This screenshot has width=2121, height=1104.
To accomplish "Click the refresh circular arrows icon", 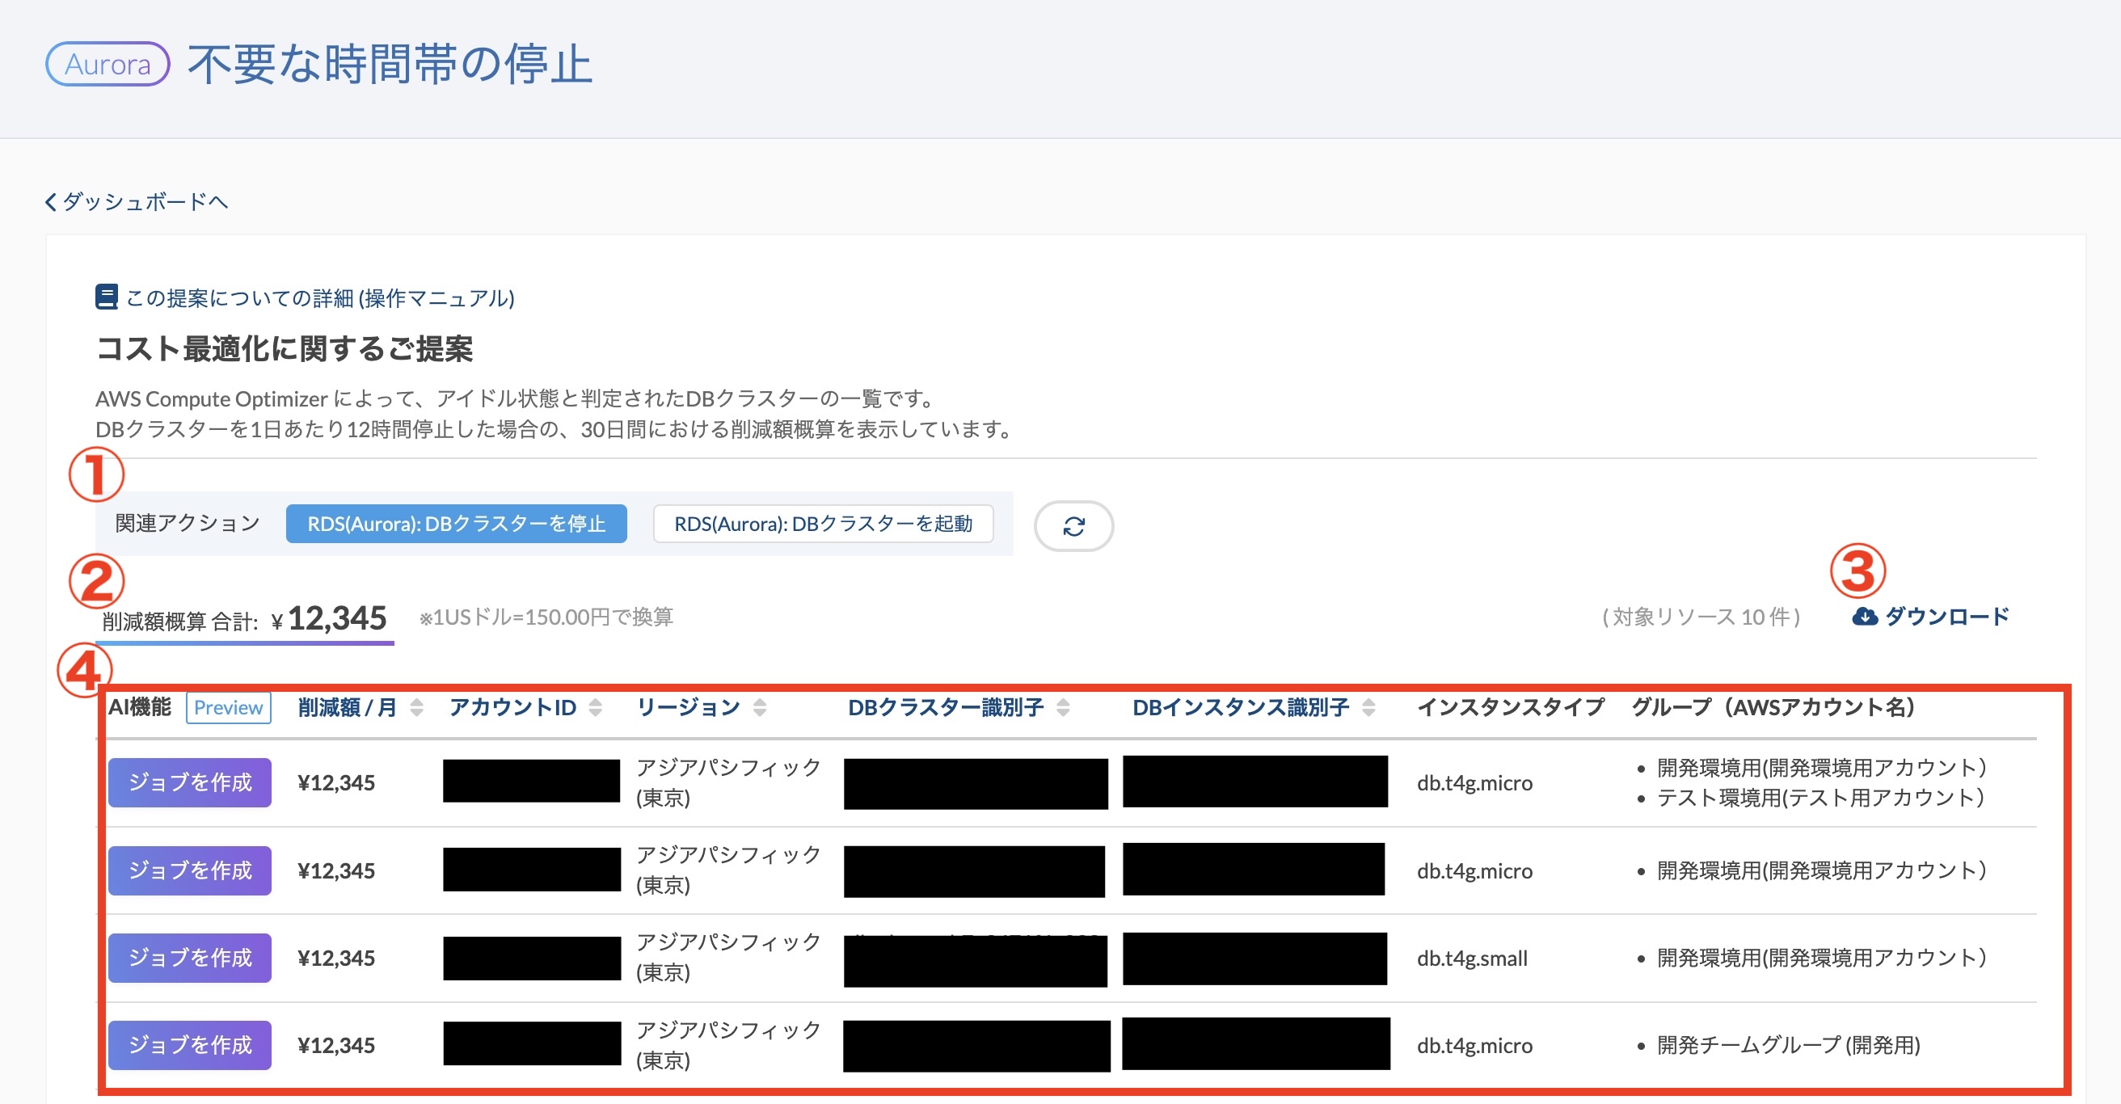I will (1073, 526).
